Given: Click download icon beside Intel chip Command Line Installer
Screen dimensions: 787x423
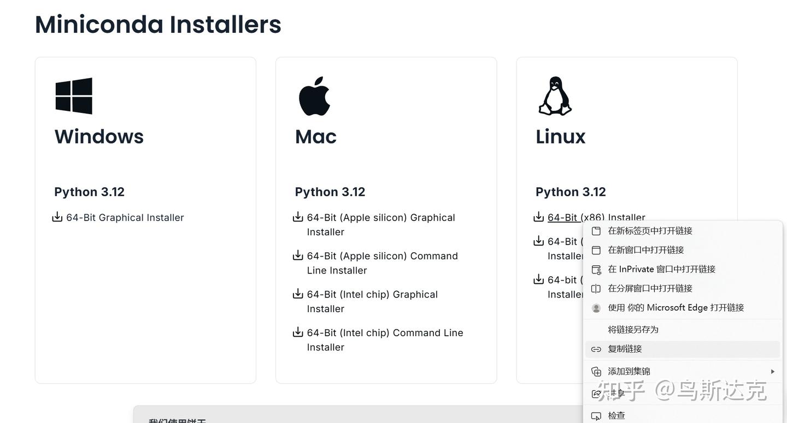Looking at the screenshot, I should coord(298,332).
